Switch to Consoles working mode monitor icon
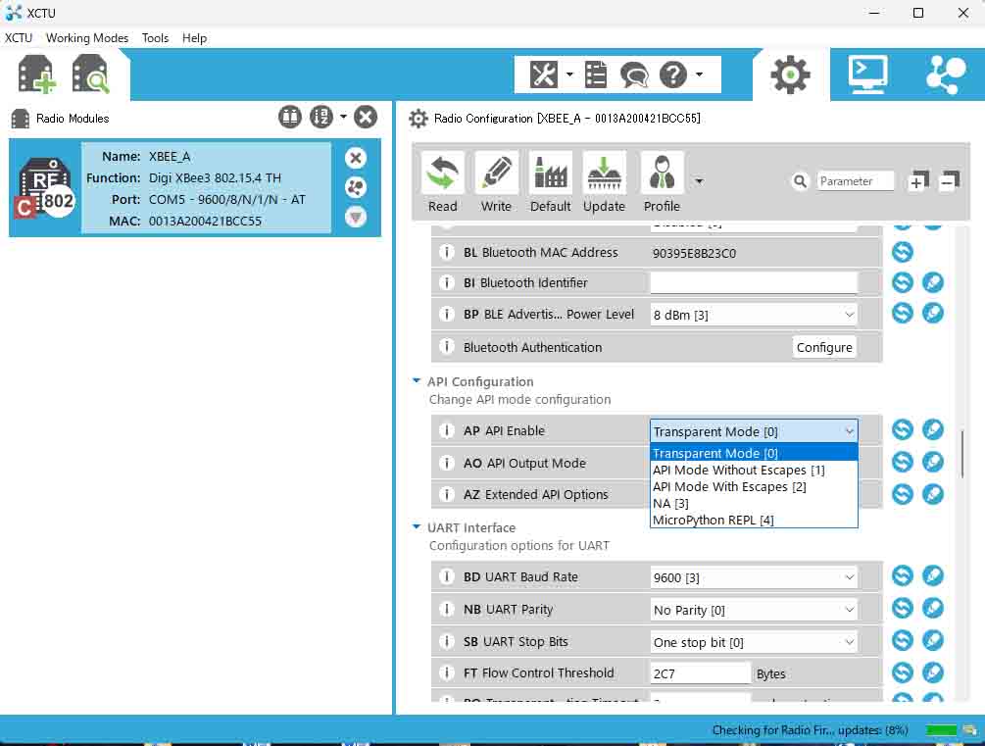This screenshot has height=746, width=985. pyautogui.click(x=867, y=75)
